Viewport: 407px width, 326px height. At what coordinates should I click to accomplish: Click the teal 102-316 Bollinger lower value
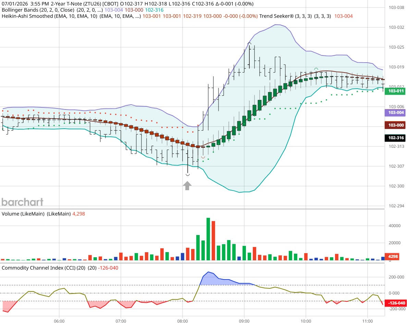[x=154, y=10]
